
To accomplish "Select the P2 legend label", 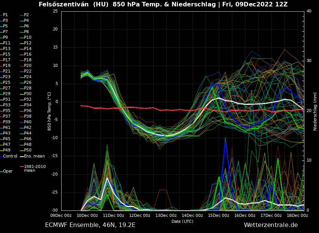I will [x=26, y=15].
